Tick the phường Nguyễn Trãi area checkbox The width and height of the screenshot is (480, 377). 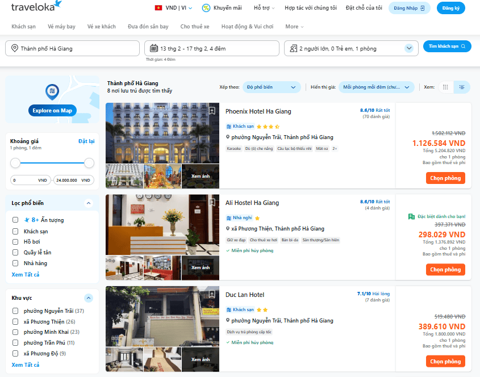point(16,311)
